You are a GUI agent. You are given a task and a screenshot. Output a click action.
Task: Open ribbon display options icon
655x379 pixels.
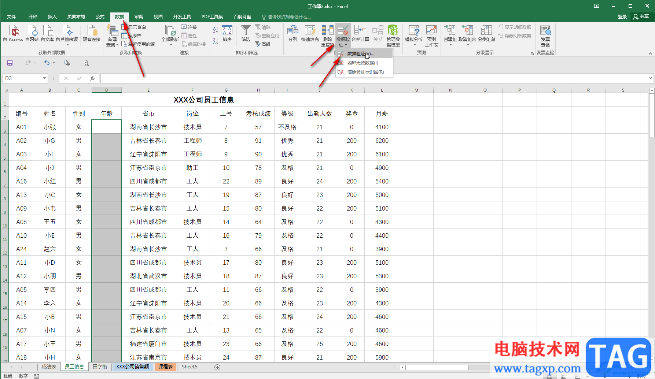point(597,6)
